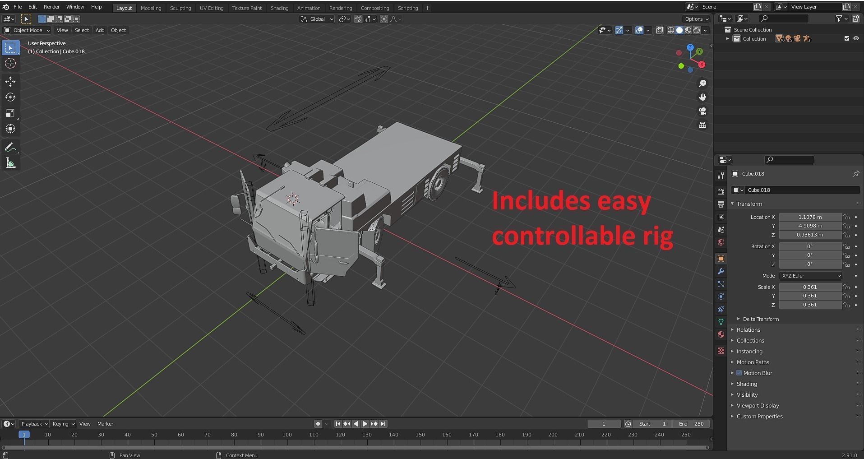Viewport: 864px width, 459px height.
Task: Choose the Measure tool
Action: coord(10,163)
